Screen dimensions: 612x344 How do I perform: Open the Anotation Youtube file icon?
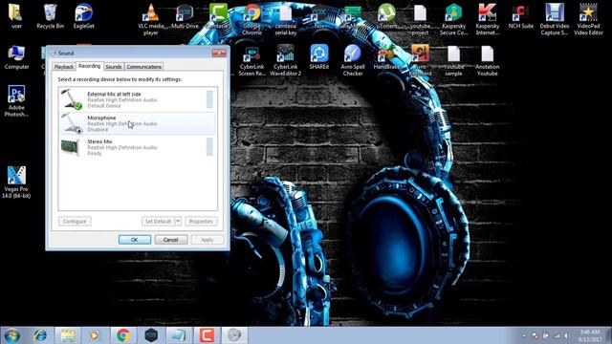[487, 60]
